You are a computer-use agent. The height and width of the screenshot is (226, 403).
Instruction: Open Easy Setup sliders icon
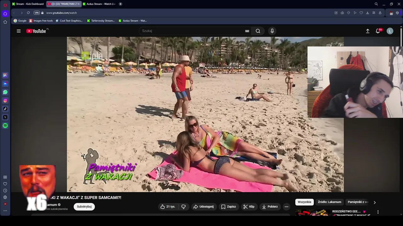point(374,13)
